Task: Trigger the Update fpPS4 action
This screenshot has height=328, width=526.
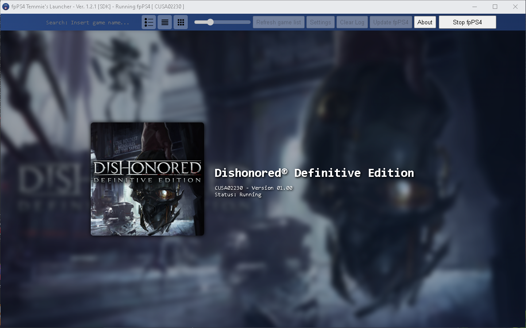Action: [x=391, y=22]
